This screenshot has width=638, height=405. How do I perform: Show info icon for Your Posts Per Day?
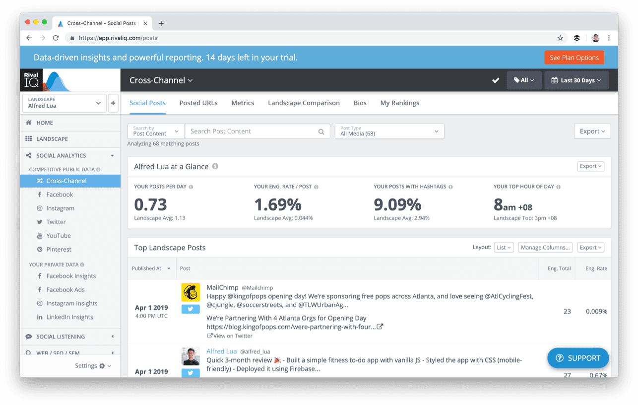[191, 187]
